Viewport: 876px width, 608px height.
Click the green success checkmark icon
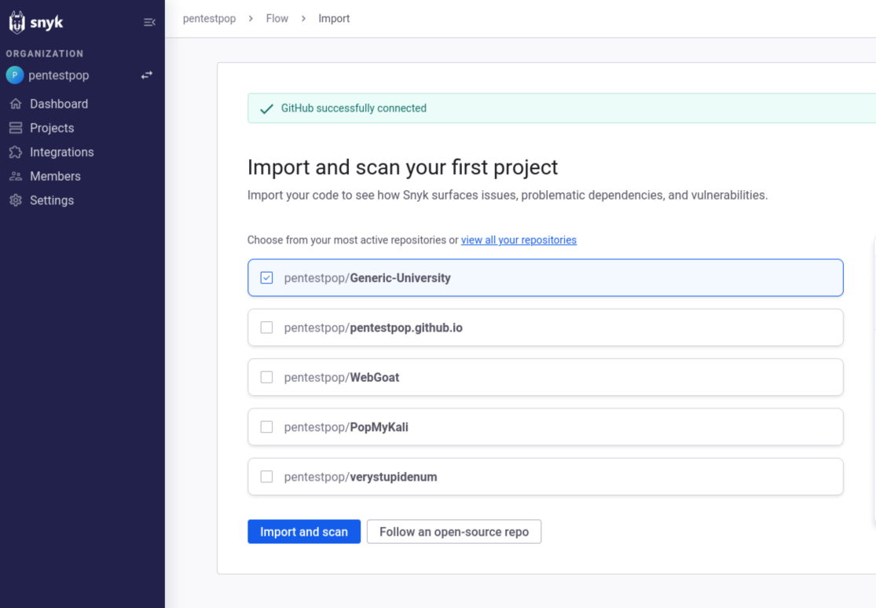266,108
